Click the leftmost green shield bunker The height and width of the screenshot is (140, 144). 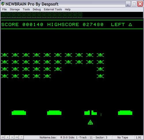pyautogui.click(x=19, y=113)
